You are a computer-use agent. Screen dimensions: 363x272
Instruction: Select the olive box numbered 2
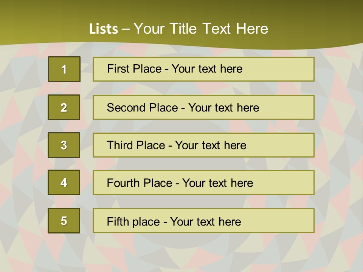coord(64,107)
